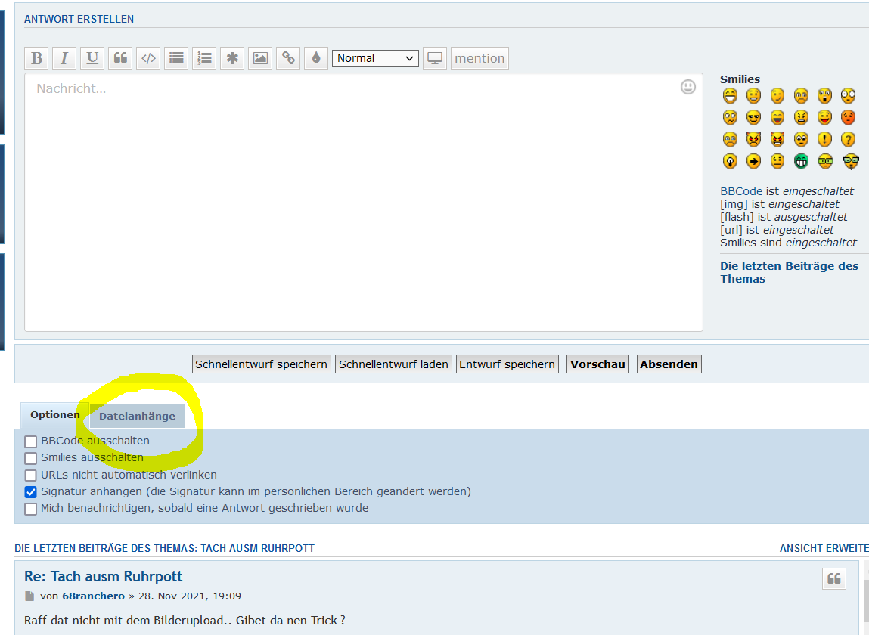
Task: Insert the exclamation mark smiley
Action: pos(824,139)
